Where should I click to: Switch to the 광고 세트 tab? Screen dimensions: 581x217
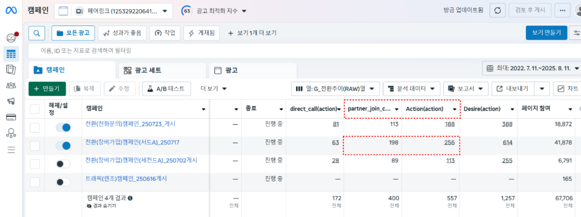tap(162, 70)
